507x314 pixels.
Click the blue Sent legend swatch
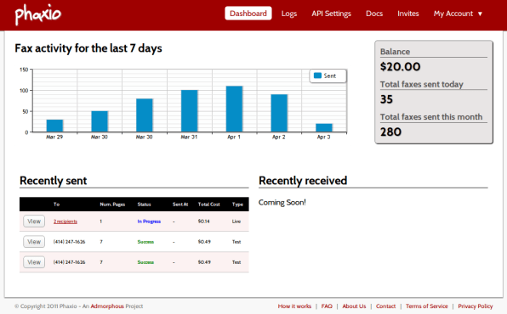coord(317,76)
